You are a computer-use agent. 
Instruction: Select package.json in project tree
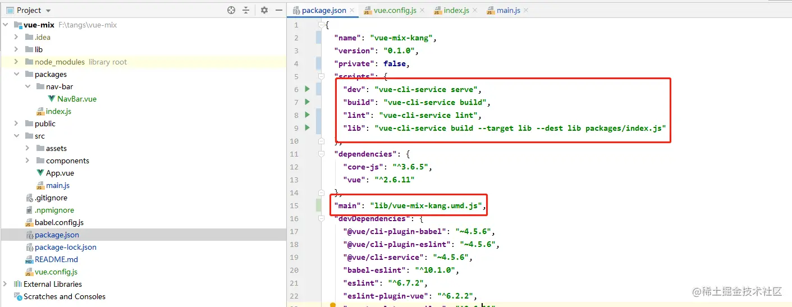(x=57, y=235)
